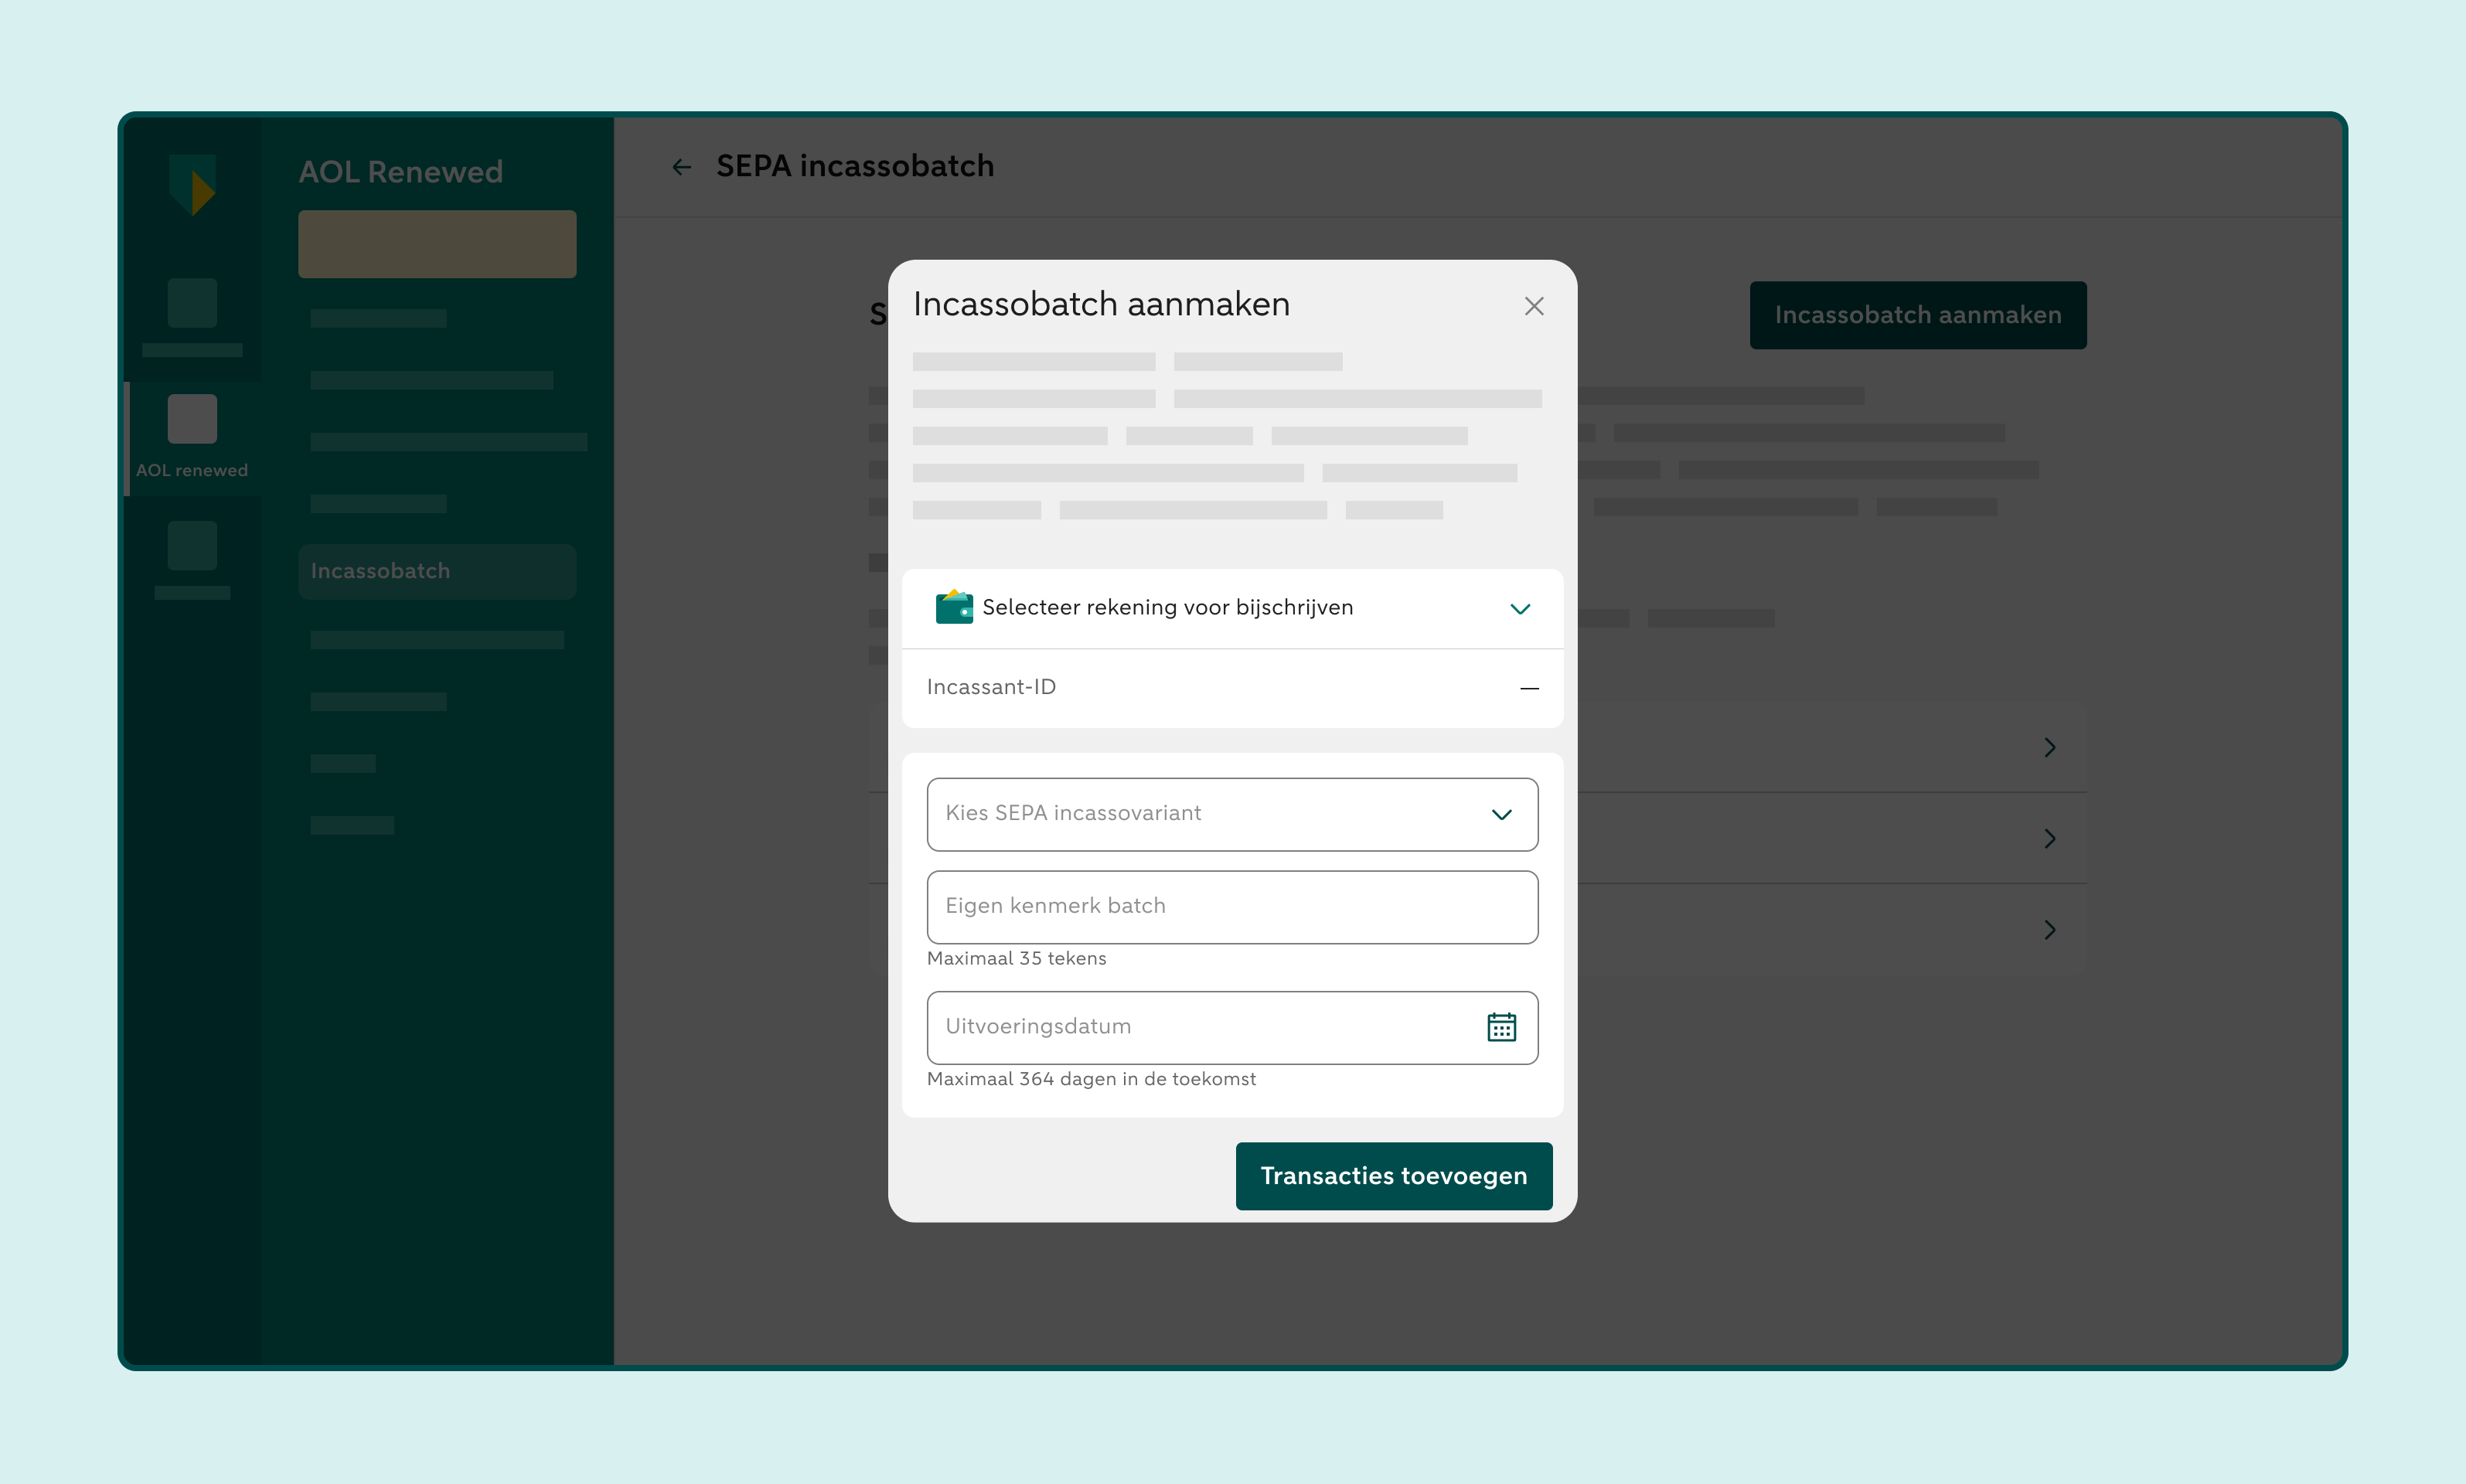Click 'Maximaal 364 dagen in de toekomst' text
The image size is (2466, 1484).
pos(1091,1079)
